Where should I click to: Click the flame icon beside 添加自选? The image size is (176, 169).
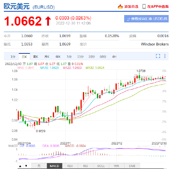pos(120,6)
